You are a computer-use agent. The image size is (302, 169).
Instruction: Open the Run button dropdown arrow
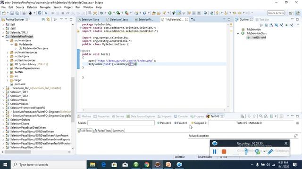(x=114, y=13)
